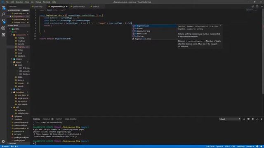This screenshot has height=148, width=264.
Task: Click the errors and warnings count in status bar
Action: pyautogui.click(x=14, y=146)
